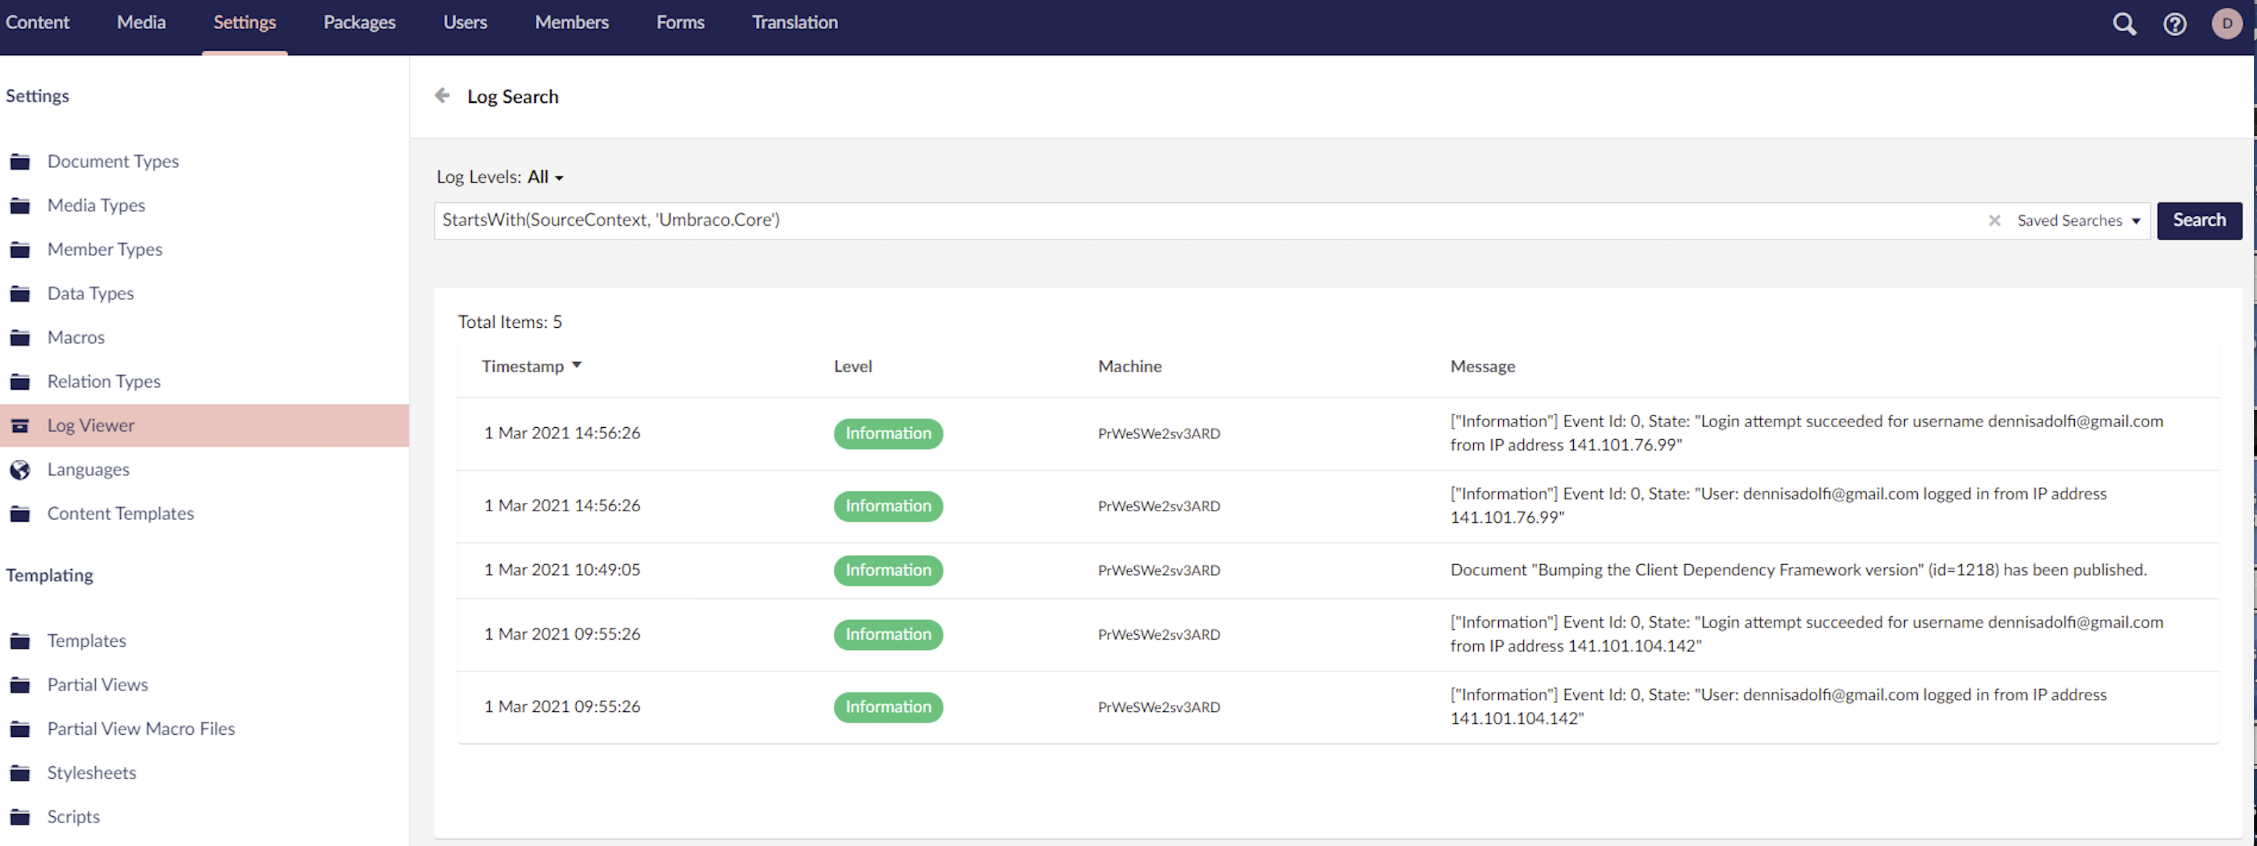Click the Relation Types folder icon

(20, 382)
